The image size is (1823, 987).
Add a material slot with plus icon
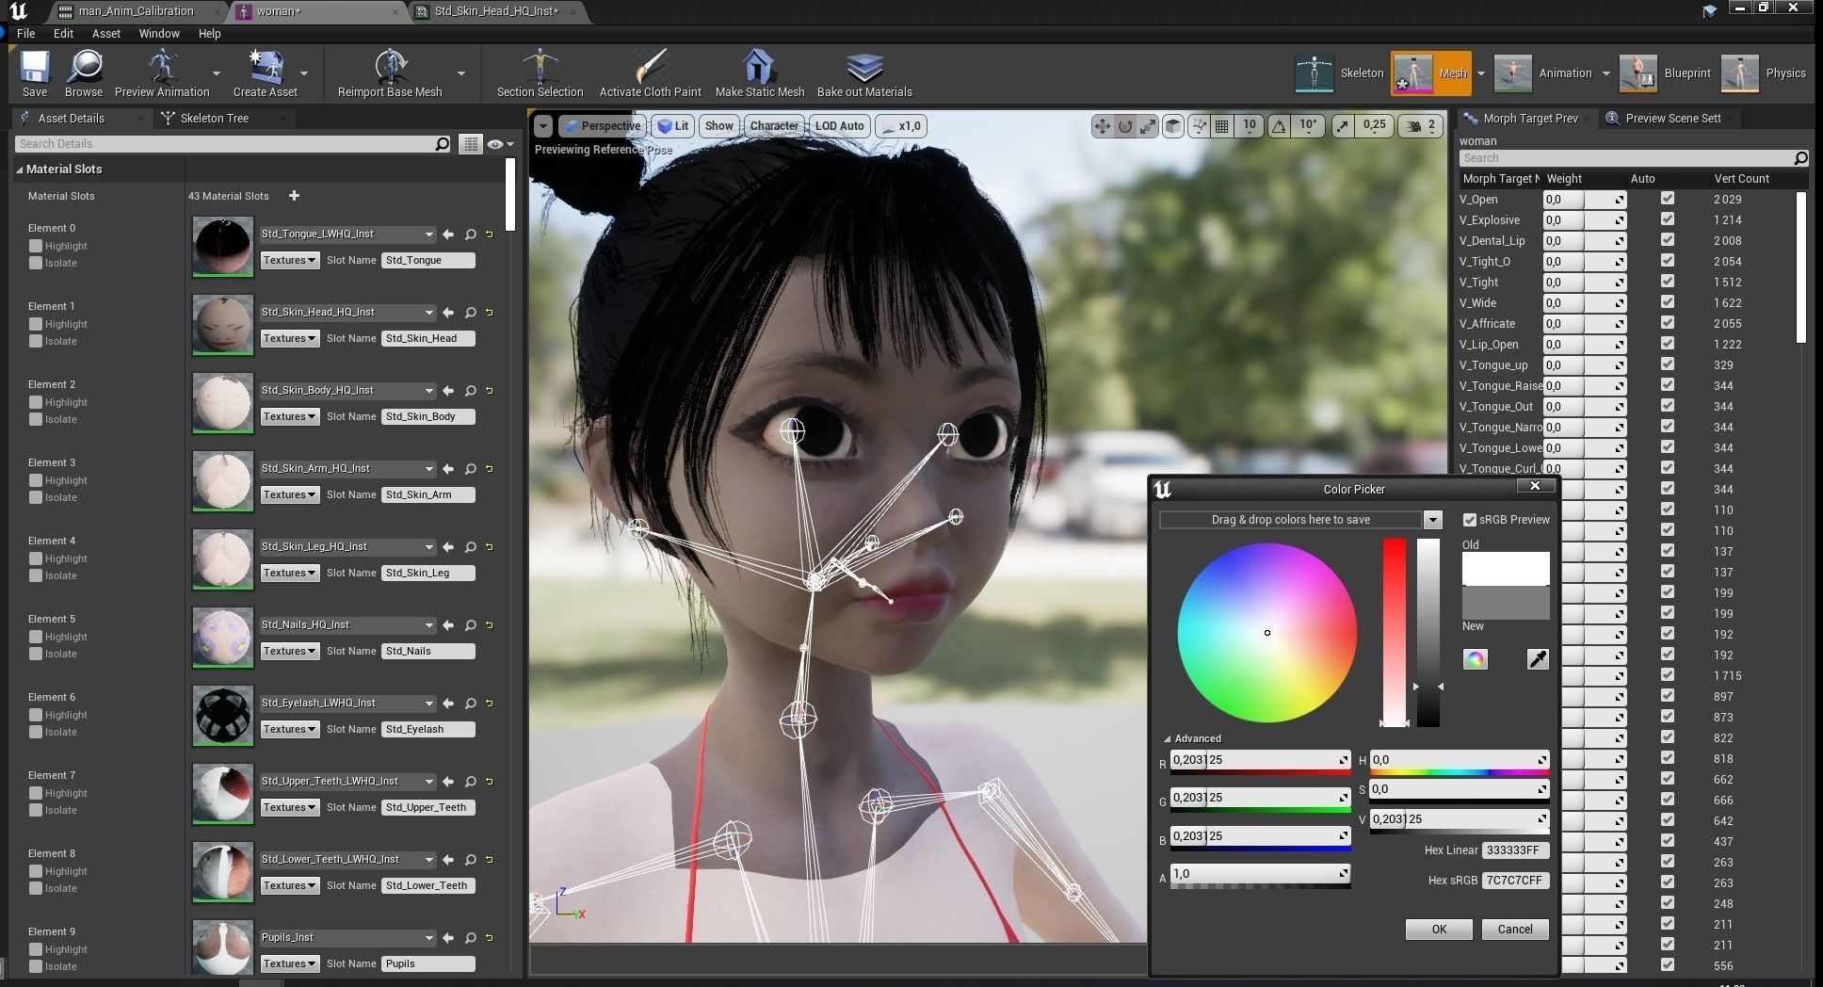coord(294,196)
